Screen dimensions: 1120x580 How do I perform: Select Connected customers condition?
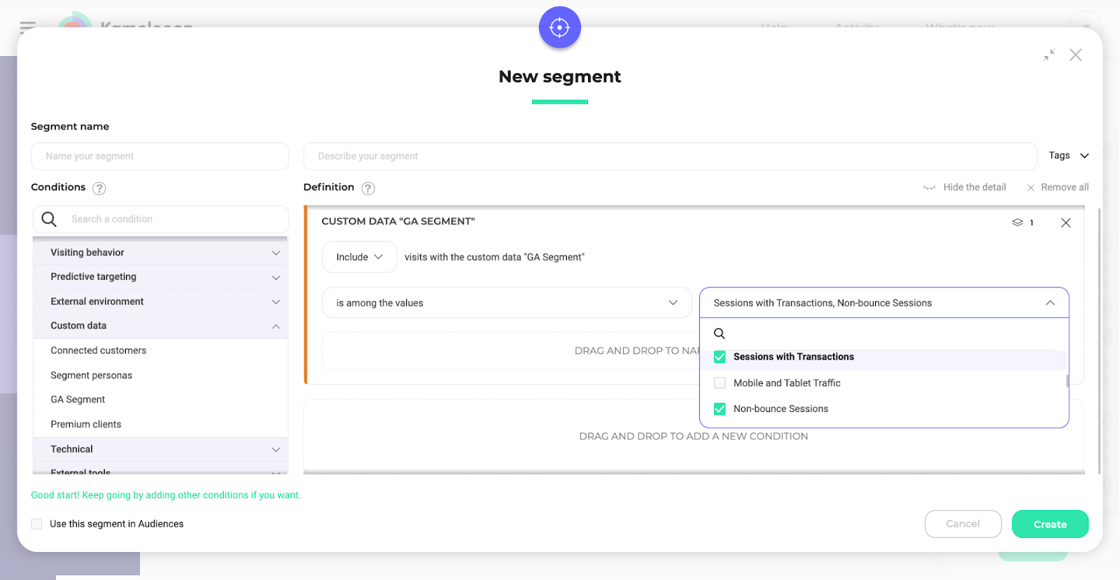click(x=99, y=351)
